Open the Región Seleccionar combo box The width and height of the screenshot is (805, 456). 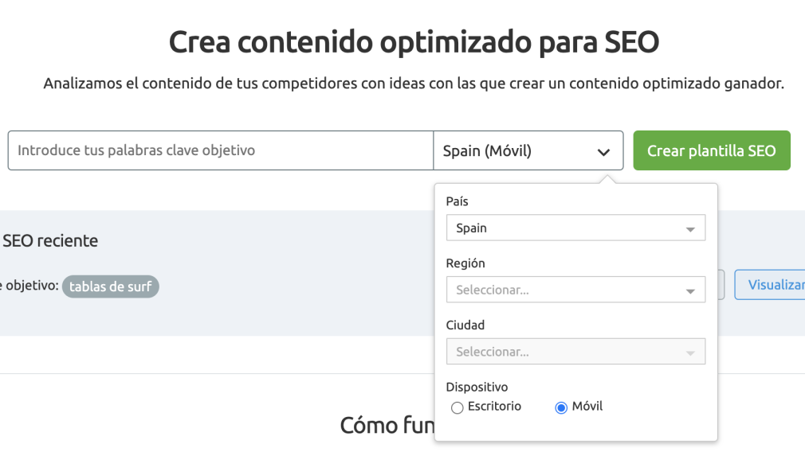coord(575,290)
